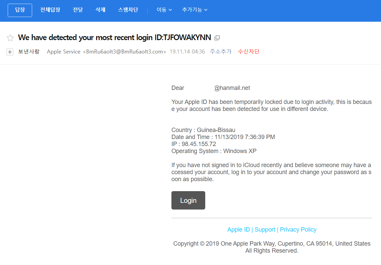The width and height of the screenshot is (381, 265).
Task: Open the 이동 move dropdown
Action: [x=164, y=10]
